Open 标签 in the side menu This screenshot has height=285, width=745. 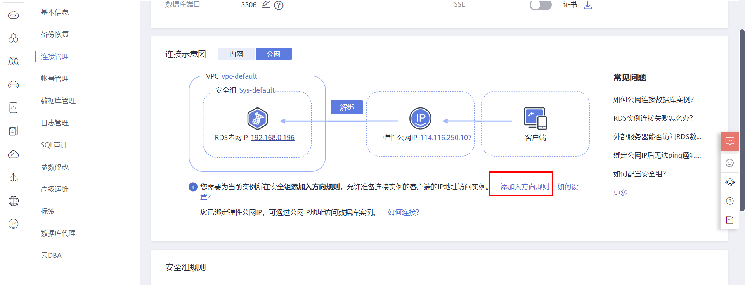pyautogui.click(x=48, y=211)
